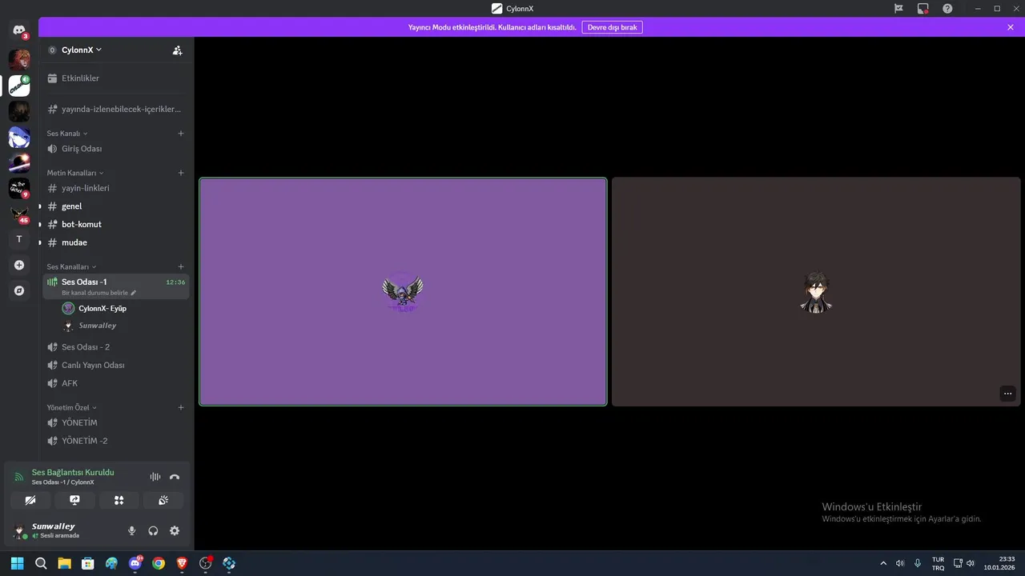Toggle noise suppression waveform icon
This screenshot has height=576, width=1025.
pyautogui.click(x=155, y=477)
